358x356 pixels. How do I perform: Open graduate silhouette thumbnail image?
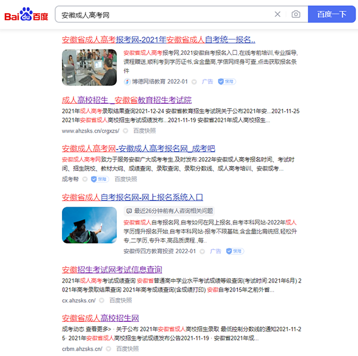pos(89,225)
